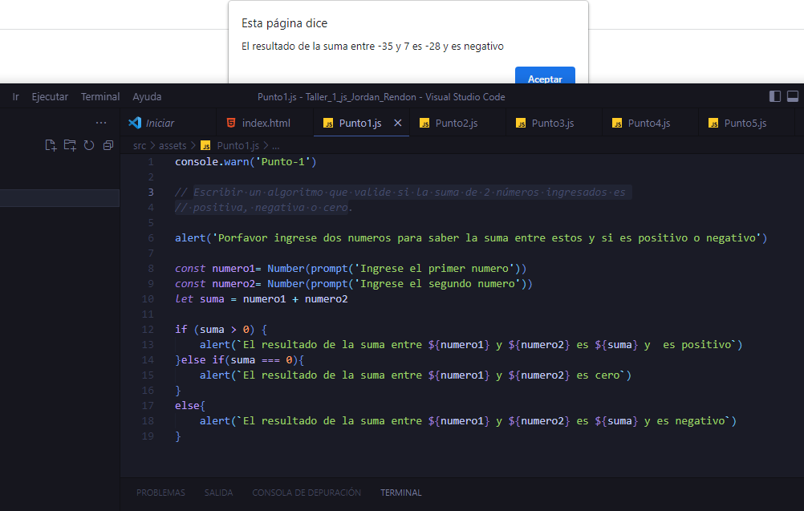Switch to the index.html tab

click(x=265, y=123)
